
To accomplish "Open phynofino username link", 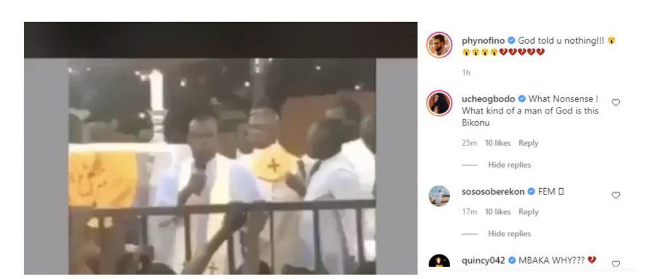I will [484, 41].
